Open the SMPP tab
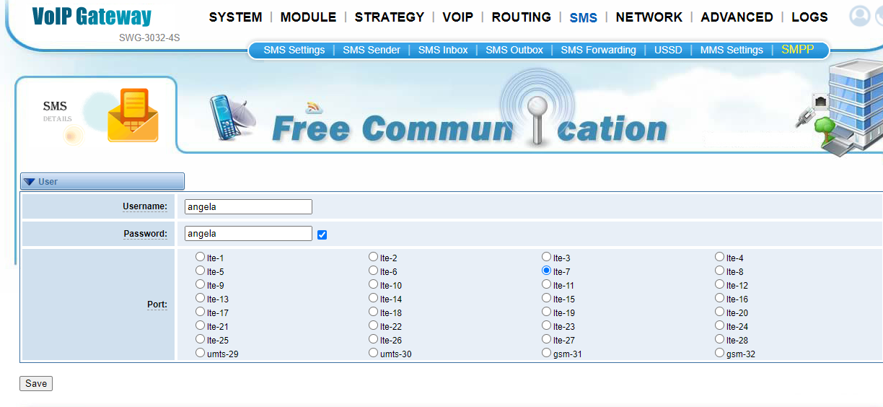883x407 pixels. (x=797, y=50)
